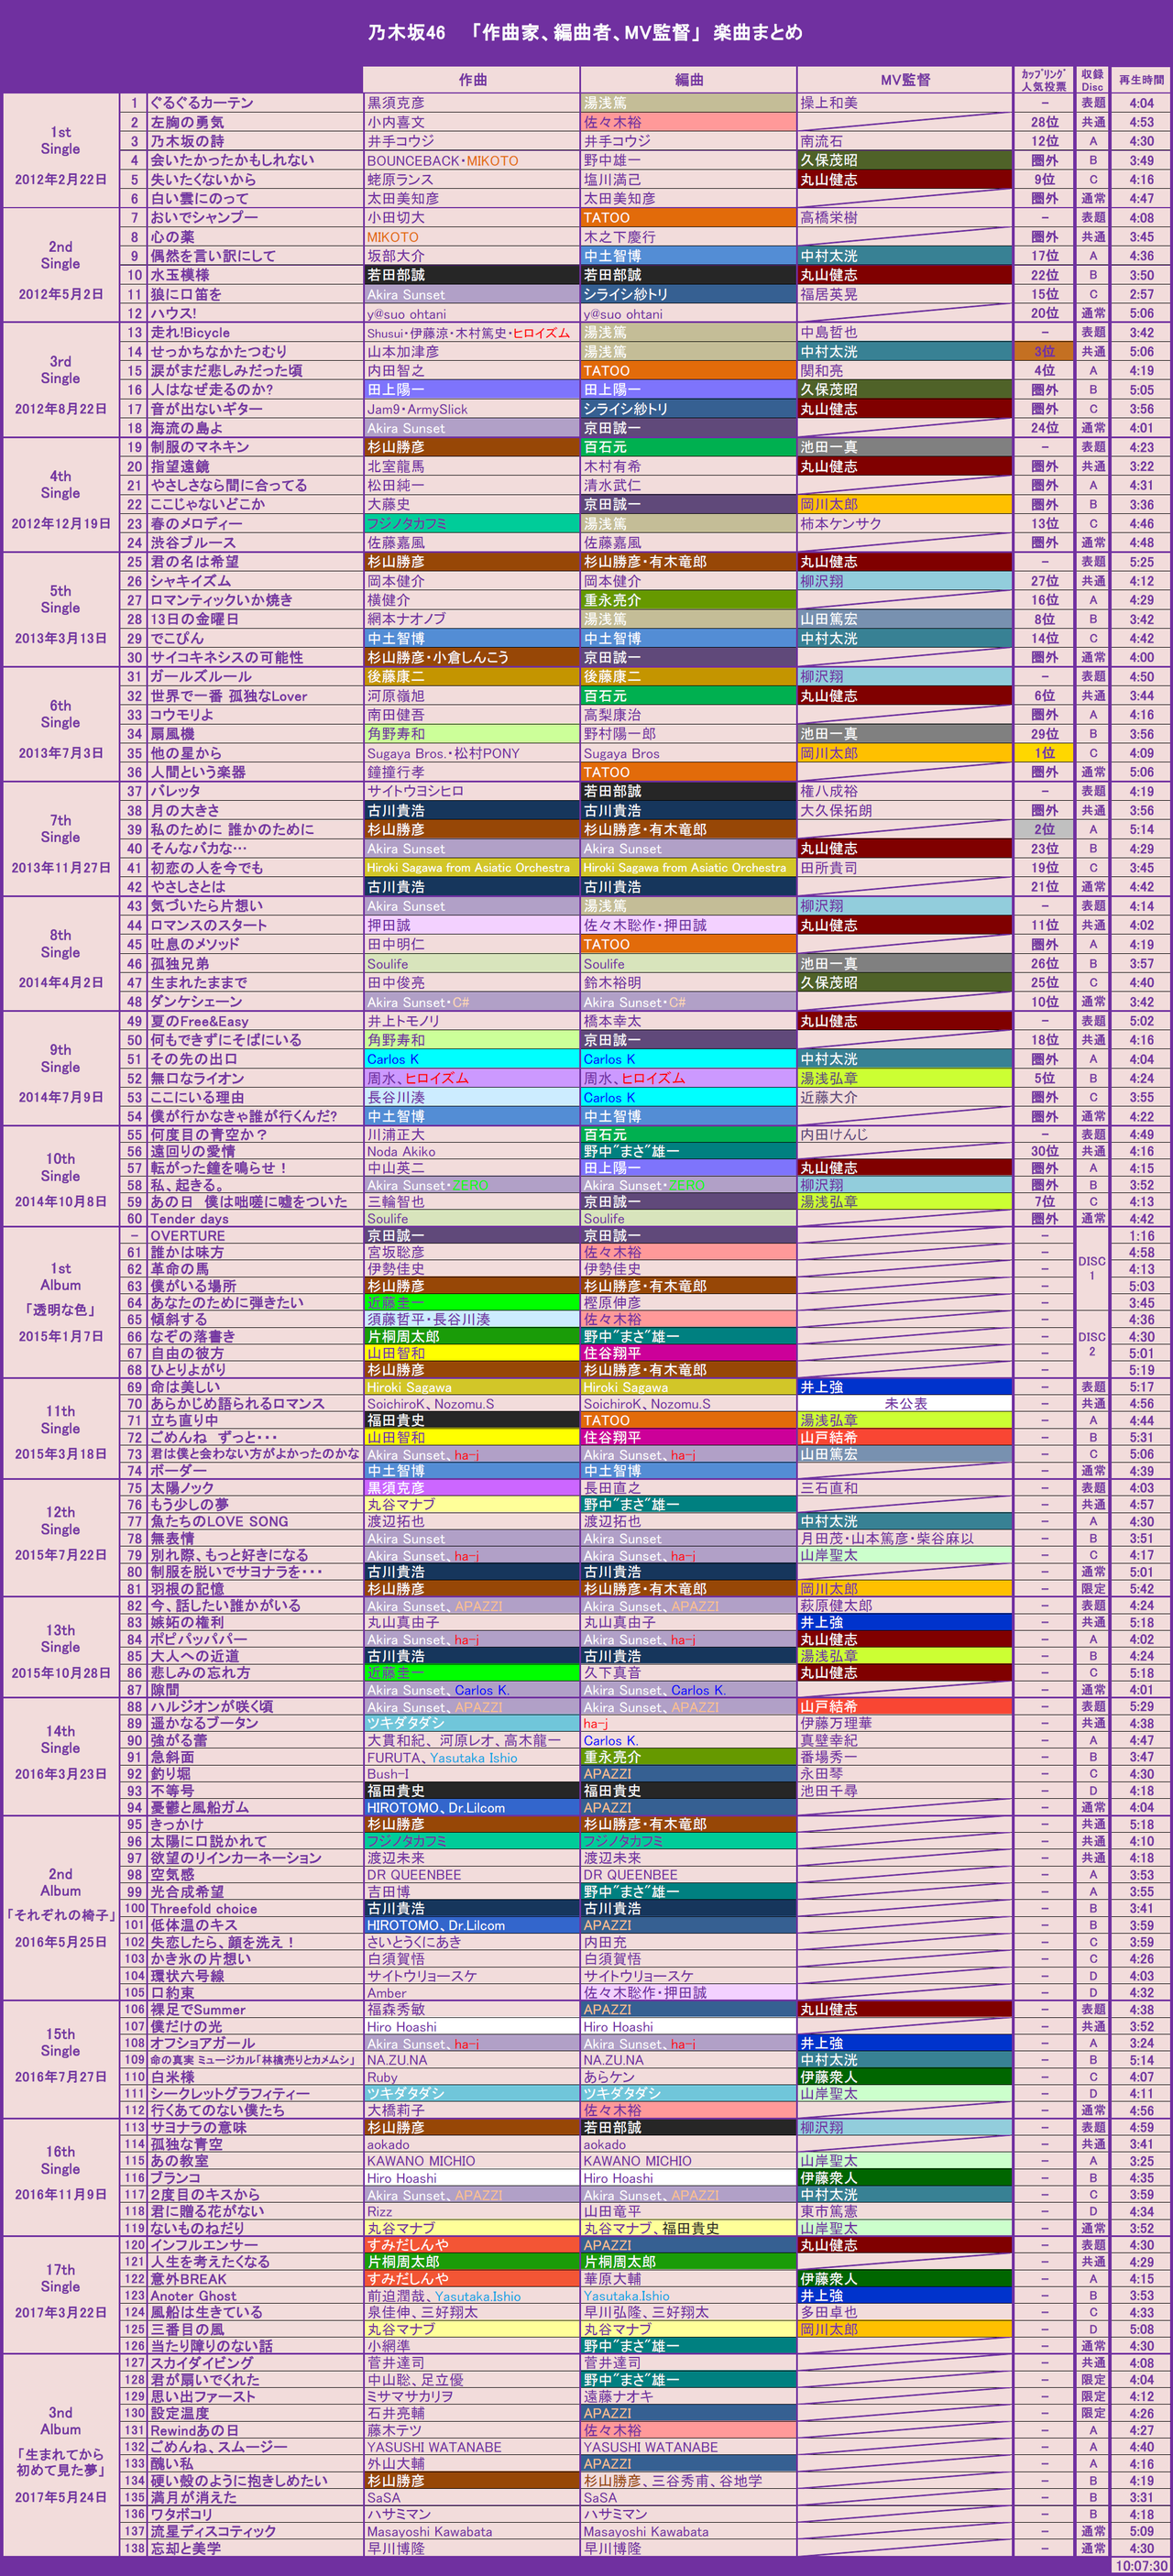The image size is (1173, 2576).
Task: Select song title 夏のFree&Easy
Action: (200, 1021)
